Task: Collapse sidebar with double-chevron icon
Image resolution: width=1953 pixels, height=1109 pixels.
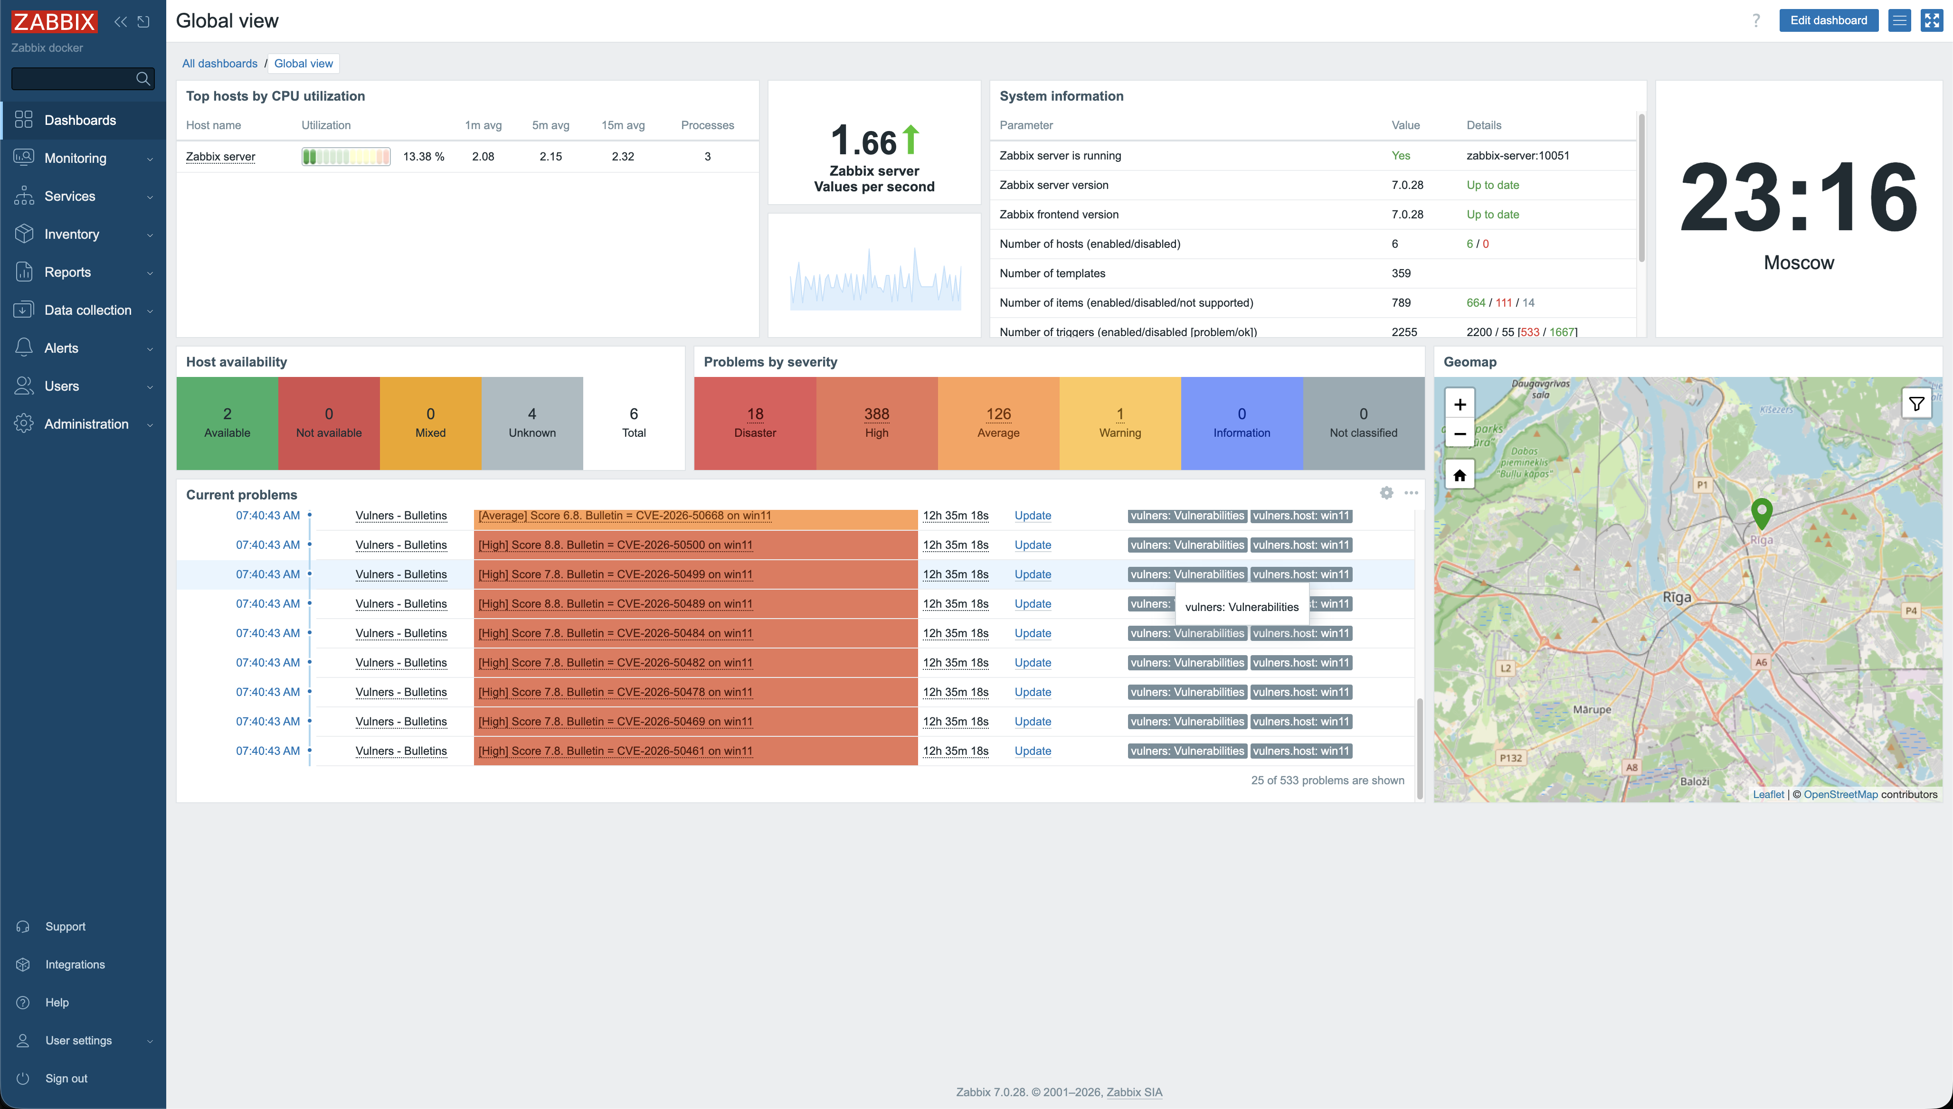Action: (120, 21)
